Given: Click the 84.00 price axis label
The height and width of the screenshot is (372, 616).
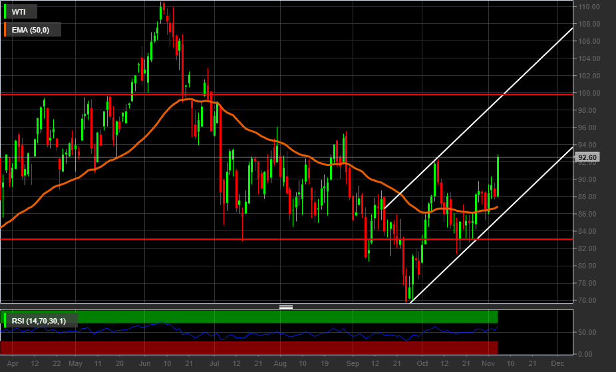Looking at the screenshot, I should (x=589, y=231).
